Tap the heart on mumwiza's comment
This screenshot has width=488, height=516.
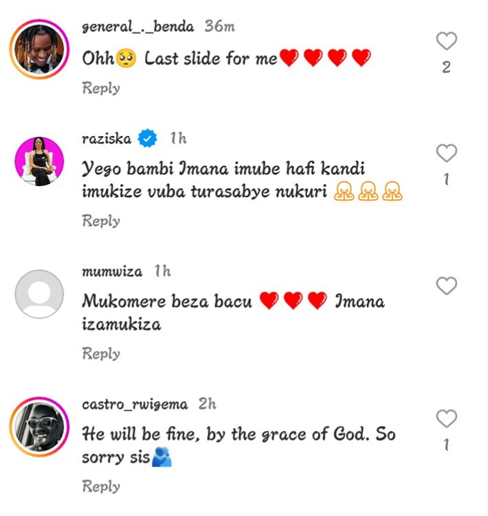[x=447, y=286]
